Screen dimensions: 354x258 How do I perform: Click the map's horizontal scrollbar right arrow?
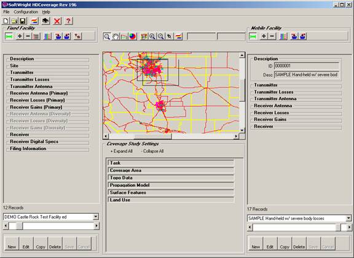[x=236, y=136]
